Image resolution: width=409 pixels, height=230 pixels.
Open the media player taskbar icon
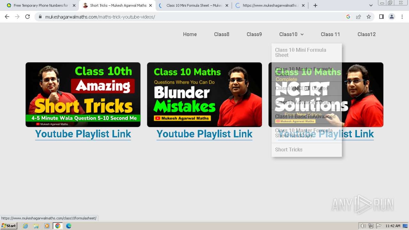[x=47, y=226]
